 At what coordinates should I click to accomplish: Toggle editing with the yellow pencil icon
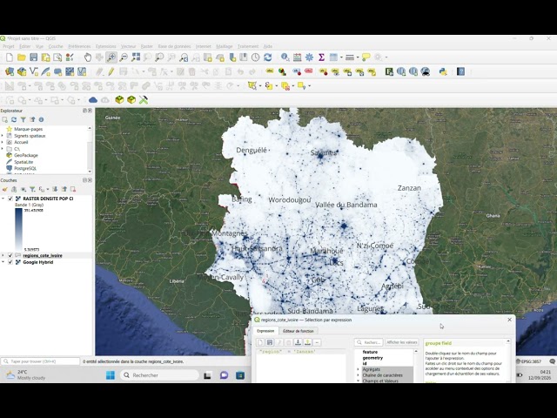[111, 71]
